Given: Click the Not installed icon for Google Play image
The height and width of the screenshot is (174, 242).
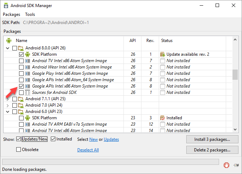Looking at the screenshot, I should [x=163, y=73].
